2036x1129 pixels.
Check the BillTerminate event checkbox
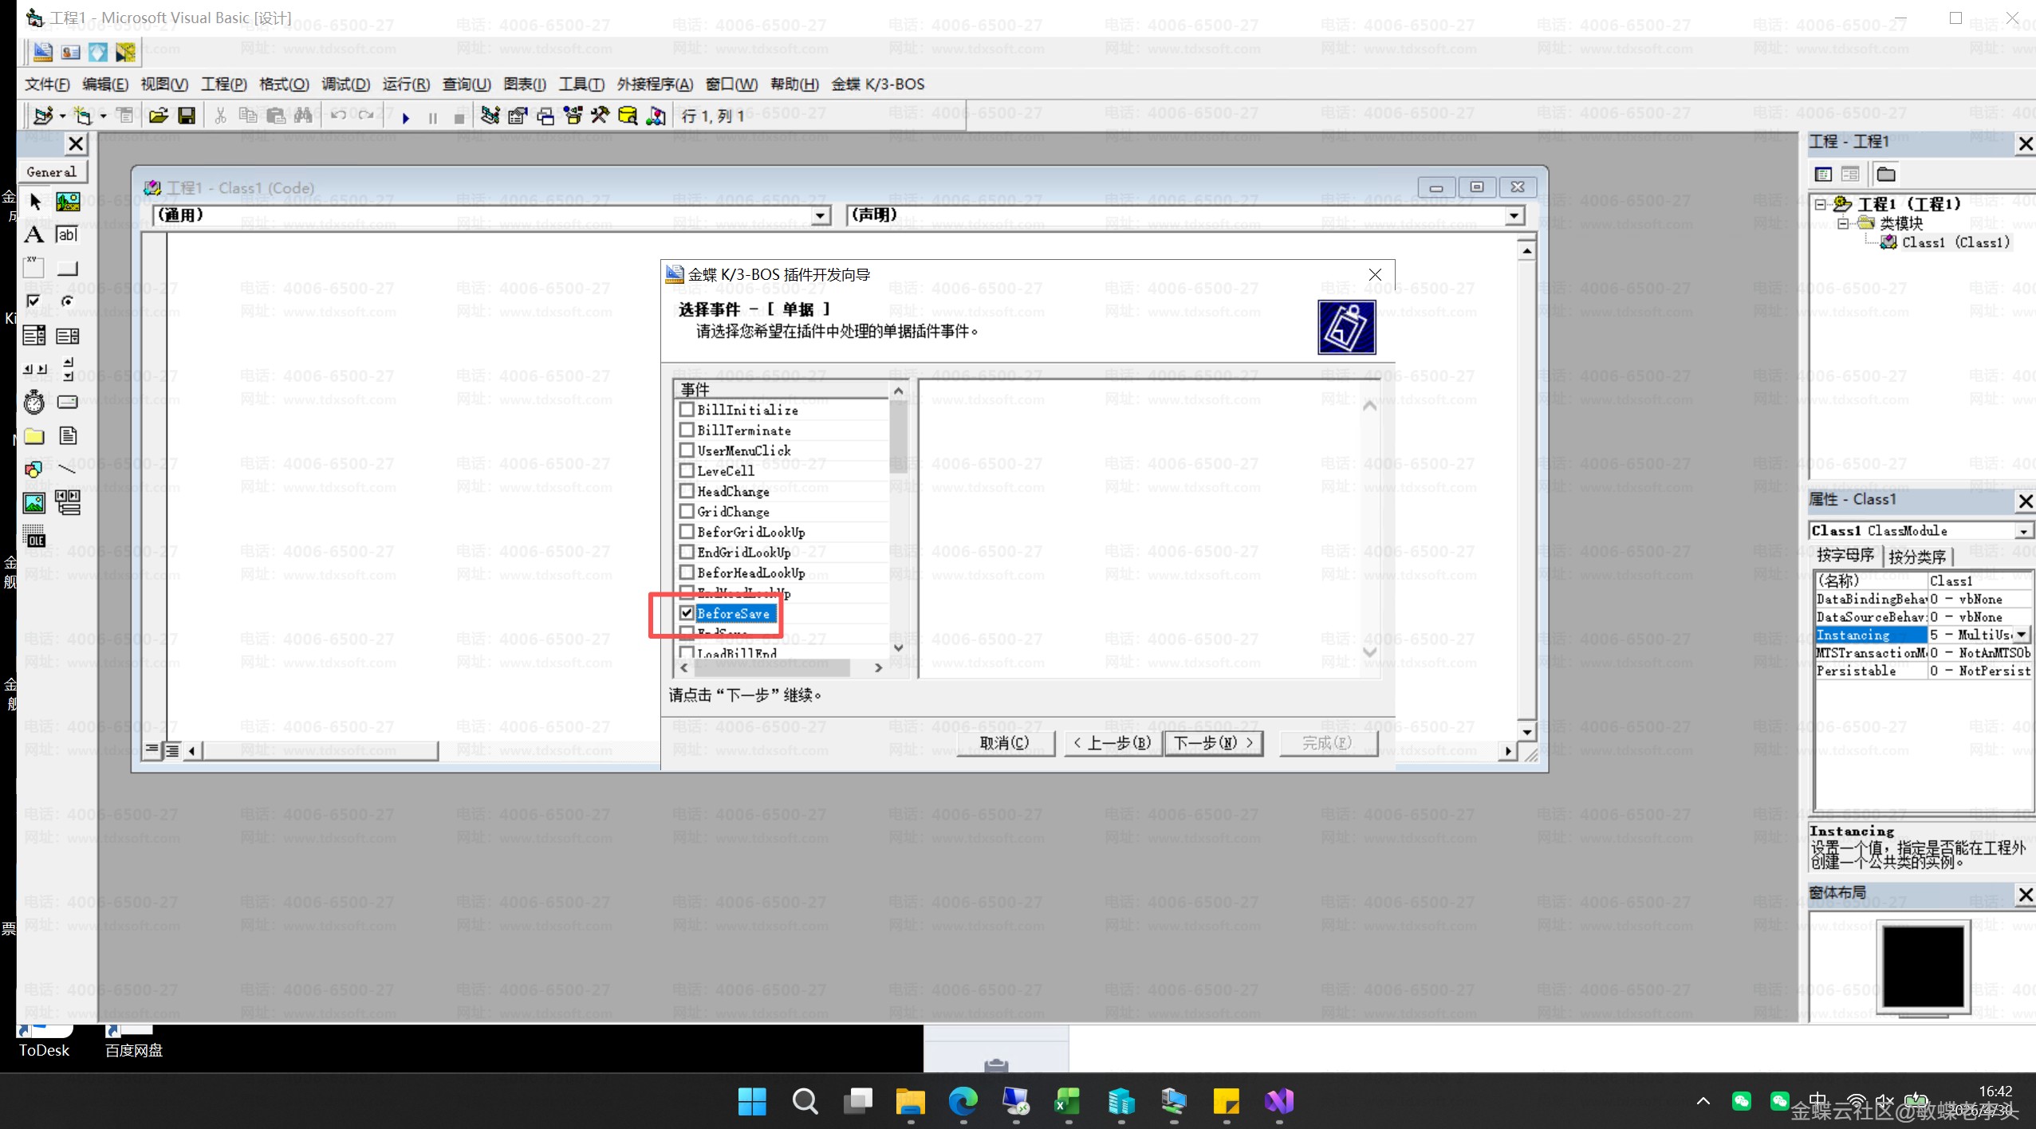(687, 431)
